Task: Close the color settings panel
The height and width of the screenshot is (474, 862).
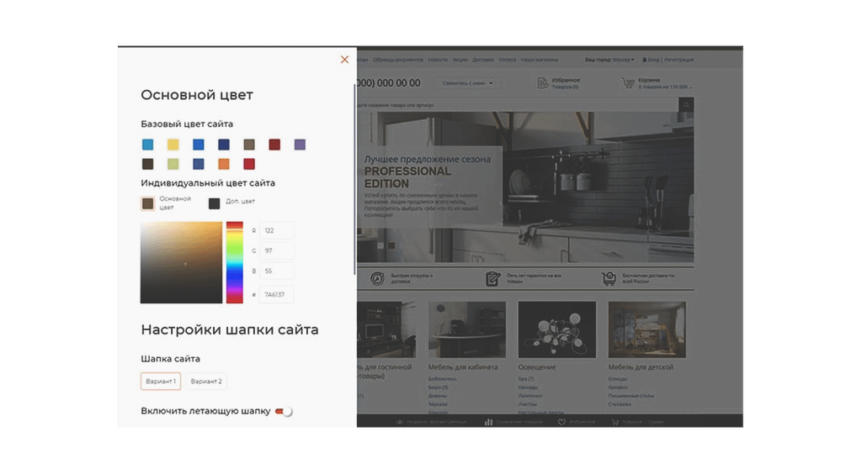Action: (x=344, y=59)
